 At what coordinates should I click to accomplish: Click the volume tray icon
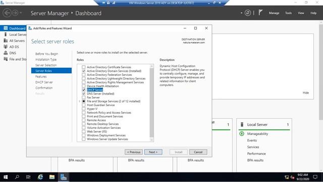pyautogui.click(x=292, y=177)
